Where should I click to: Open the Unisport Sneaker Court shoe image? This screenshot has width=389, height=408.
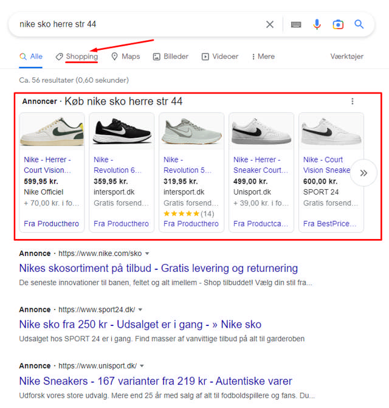pyautogui.click(x=261, y=131)
